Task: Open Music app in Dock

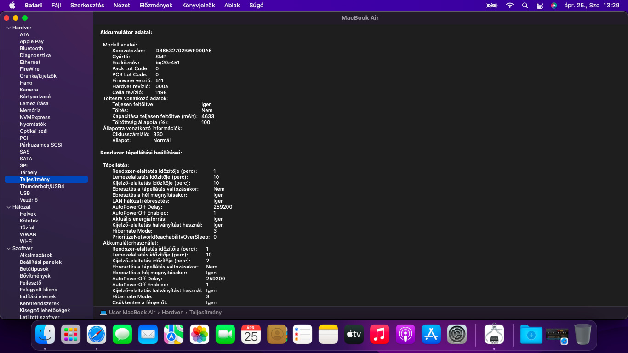Action: [380, 334]
